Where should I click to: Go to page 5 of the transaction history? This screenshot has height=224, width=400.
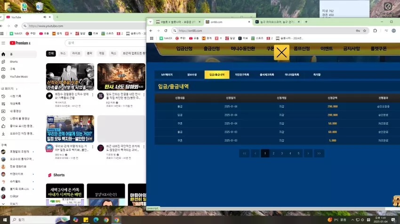pyautogui.click(x=298, y=153)
